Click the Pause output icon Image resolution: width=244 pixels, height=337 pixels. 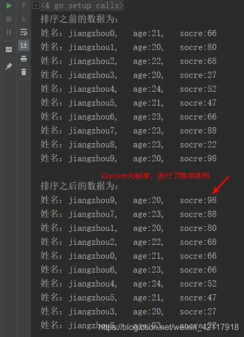pyautogui.click(x=9, y=32)
